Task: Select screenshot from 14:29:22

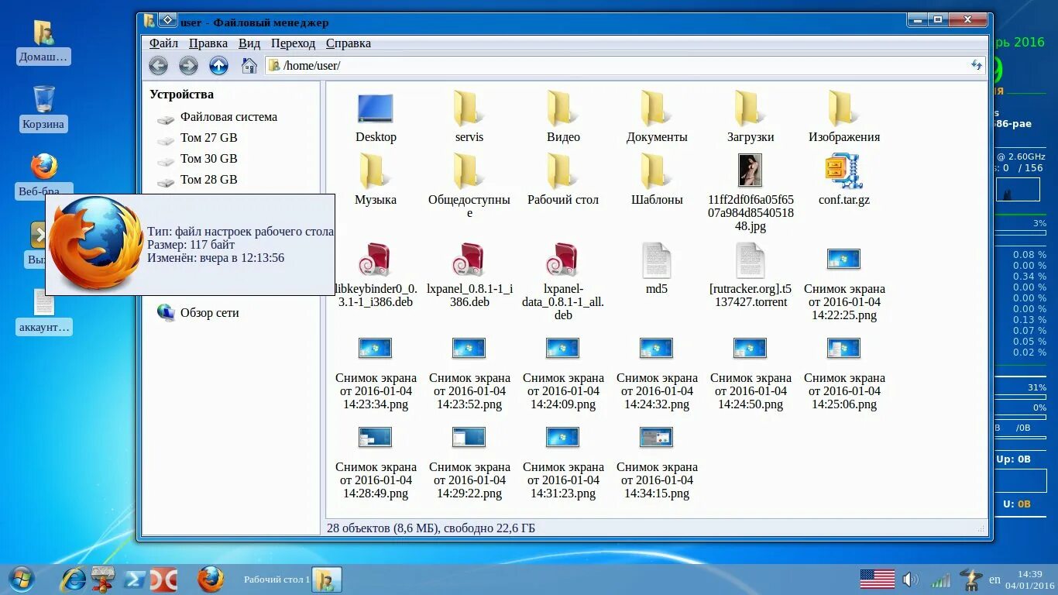Action: click(469, 463)
